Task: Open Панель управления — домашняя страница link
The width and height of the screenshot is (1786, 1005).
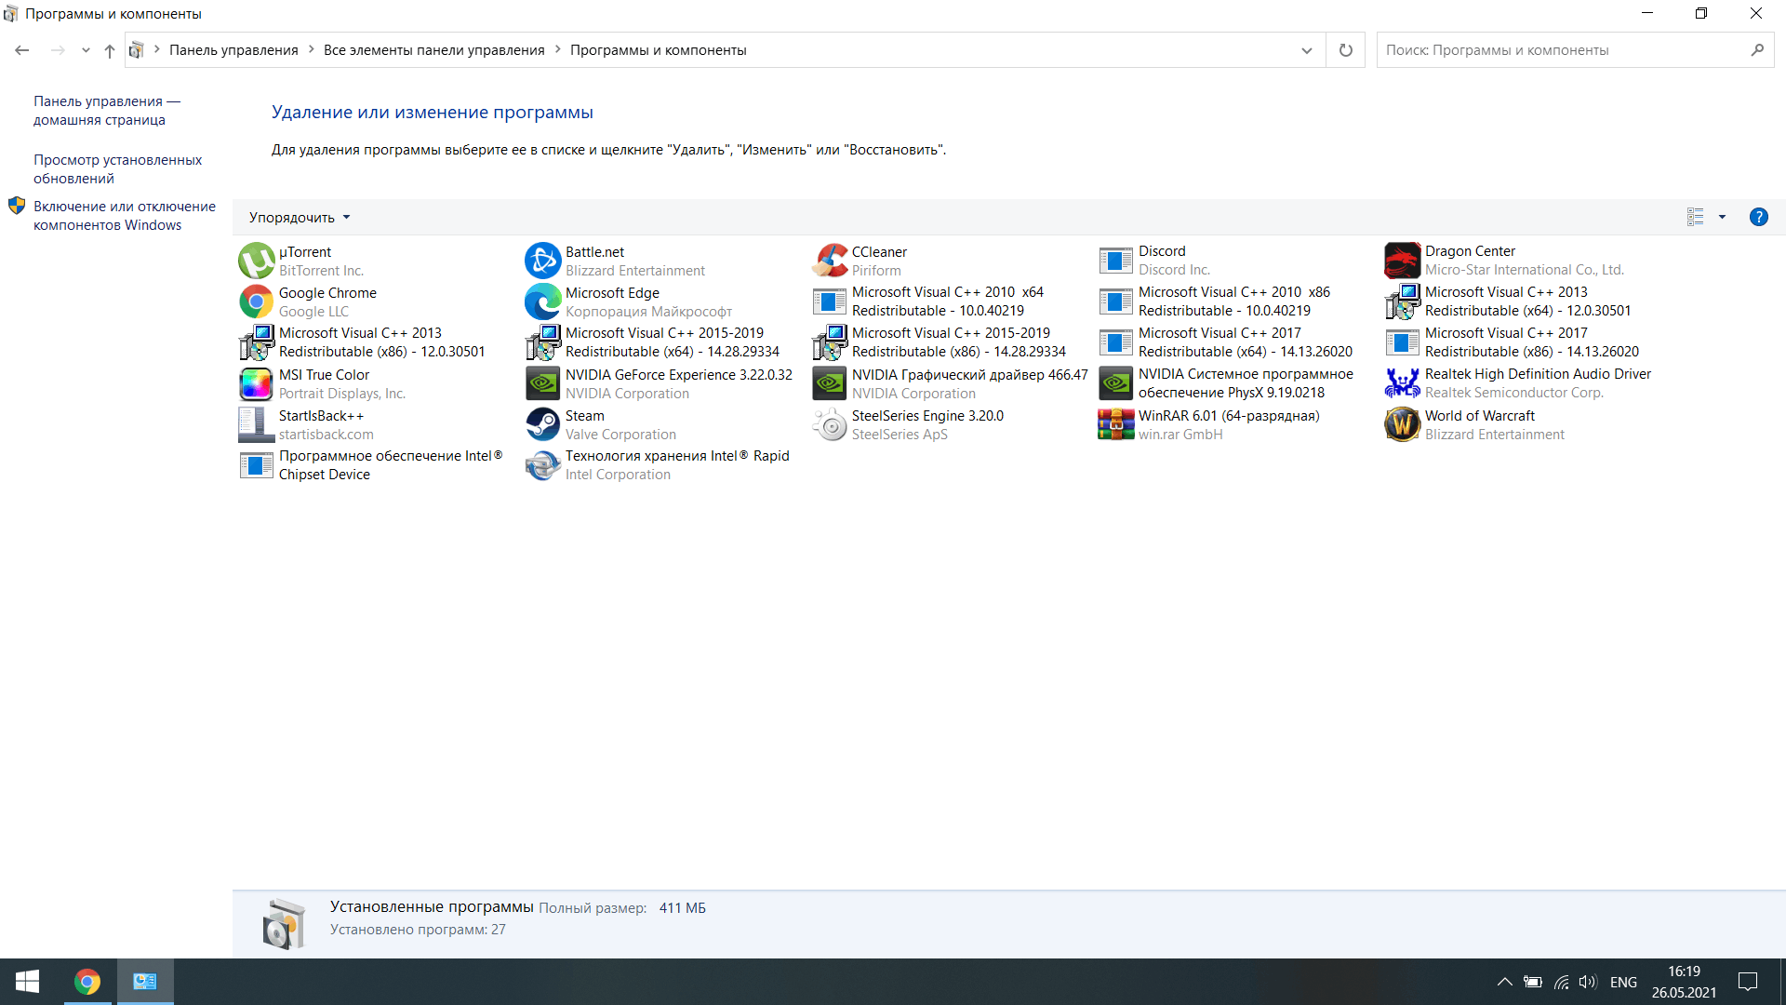Action: click(x=107, y=111)
